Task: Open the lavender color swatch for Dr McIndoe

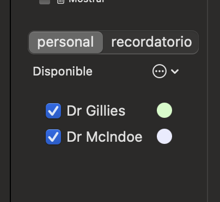Action: (x=164, y=136)
